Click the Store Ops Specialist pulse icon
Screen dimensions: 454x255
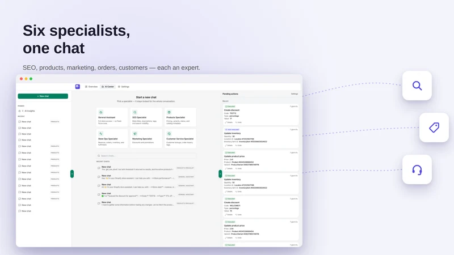(x=101, y=134)
